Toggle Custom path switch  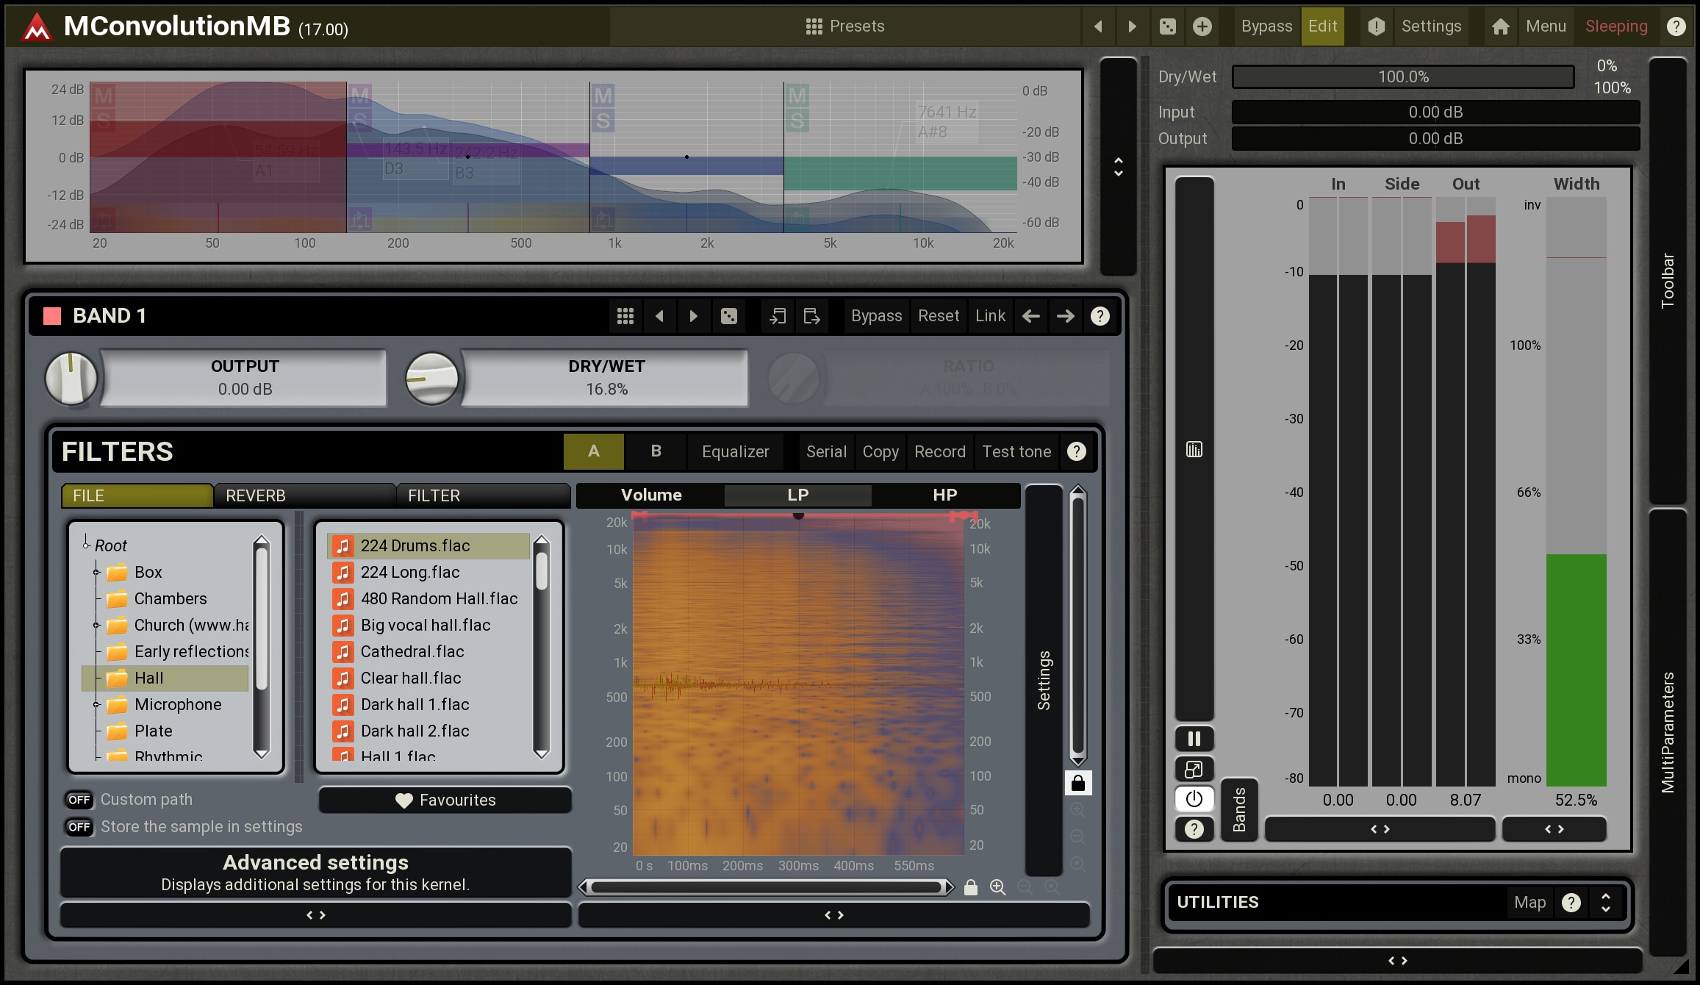coord(79,800)
